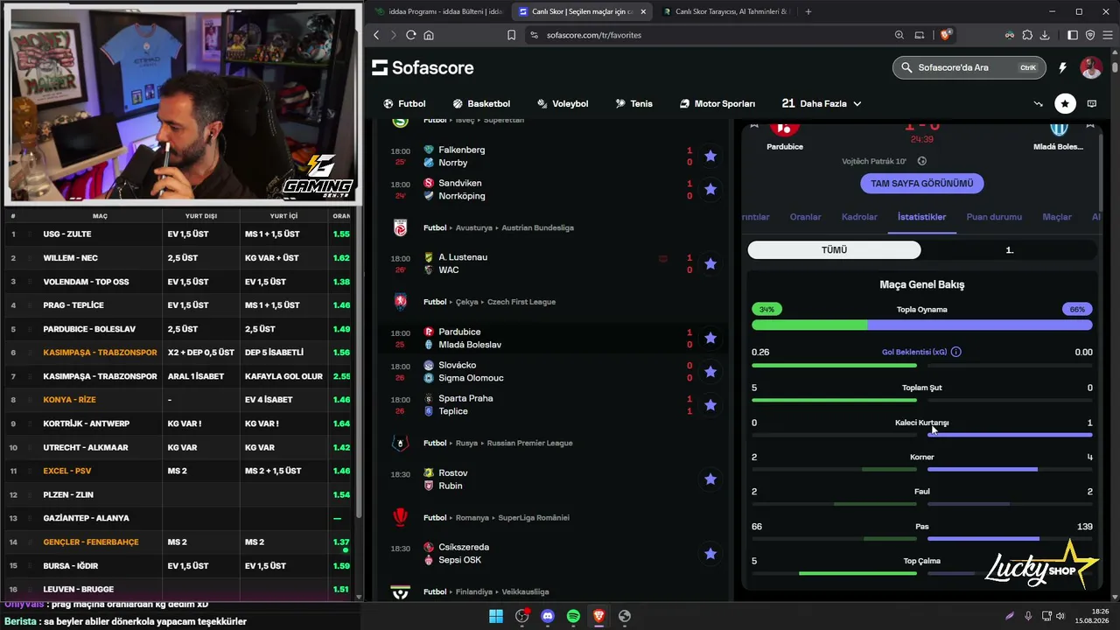Screen dimensions: 1120x630
Task: Go back using the browser back arrow
Action: click(x=376, y=35)
